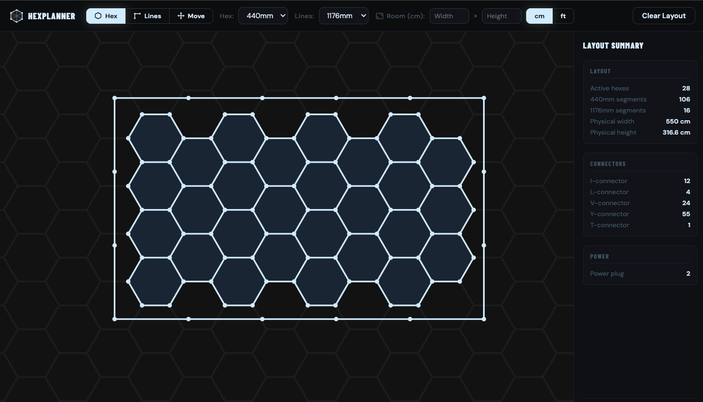Click the Power plug row label
Viewport: 703px width, 402px height.
click(607, 274)
